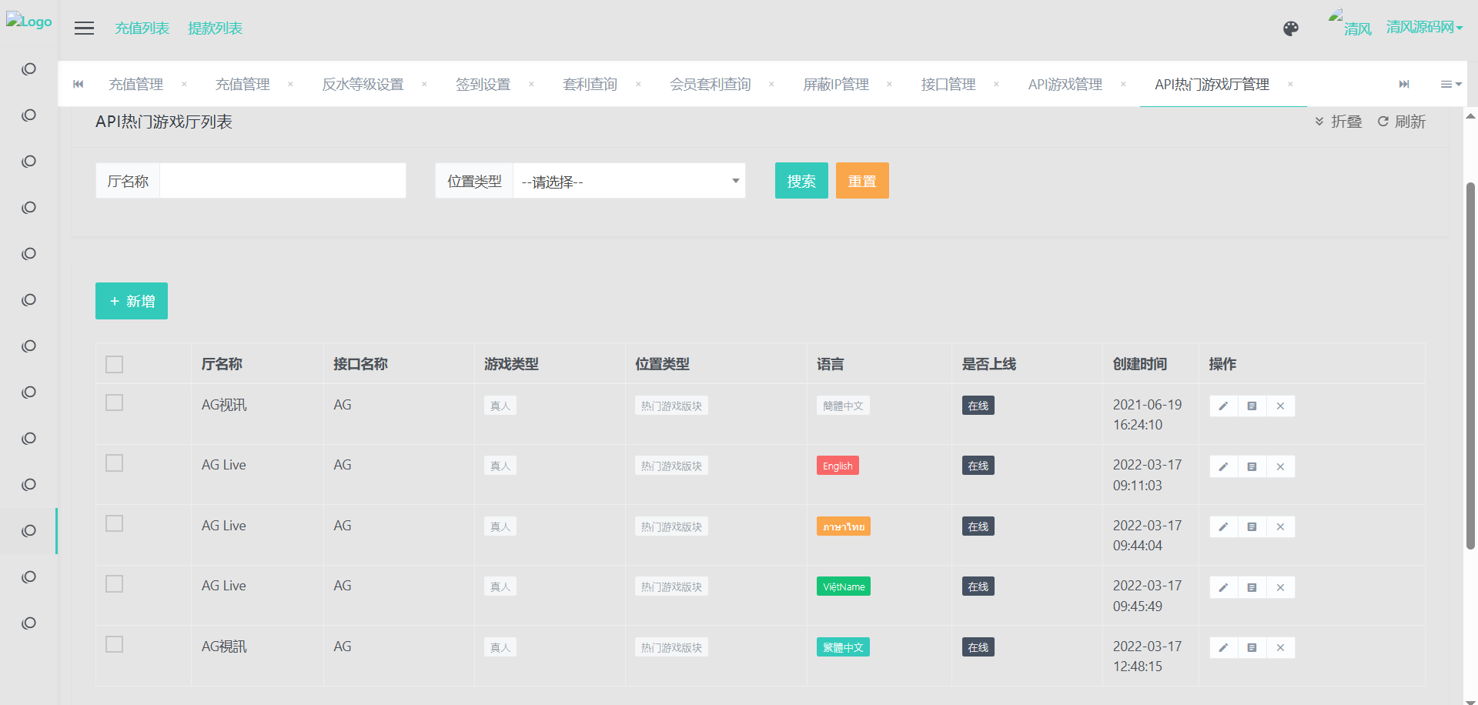The image size is (1478, 705).
Task: Click the 新增 add button
Action: (x=132, y=301)
